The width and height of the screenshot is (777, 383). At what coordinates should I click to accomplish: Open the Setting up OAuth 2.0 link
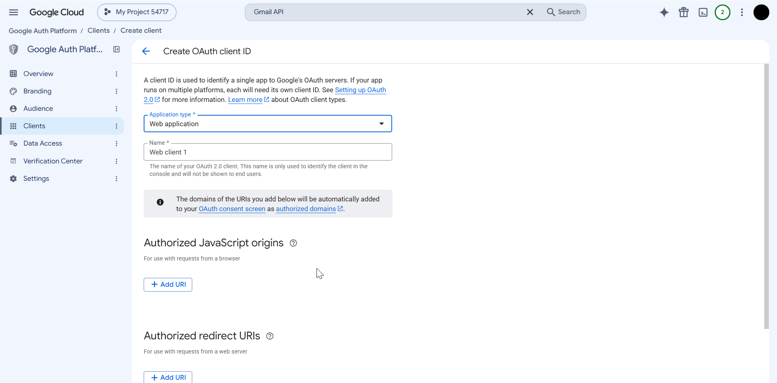pyautogui.click(x=360, y=90)
